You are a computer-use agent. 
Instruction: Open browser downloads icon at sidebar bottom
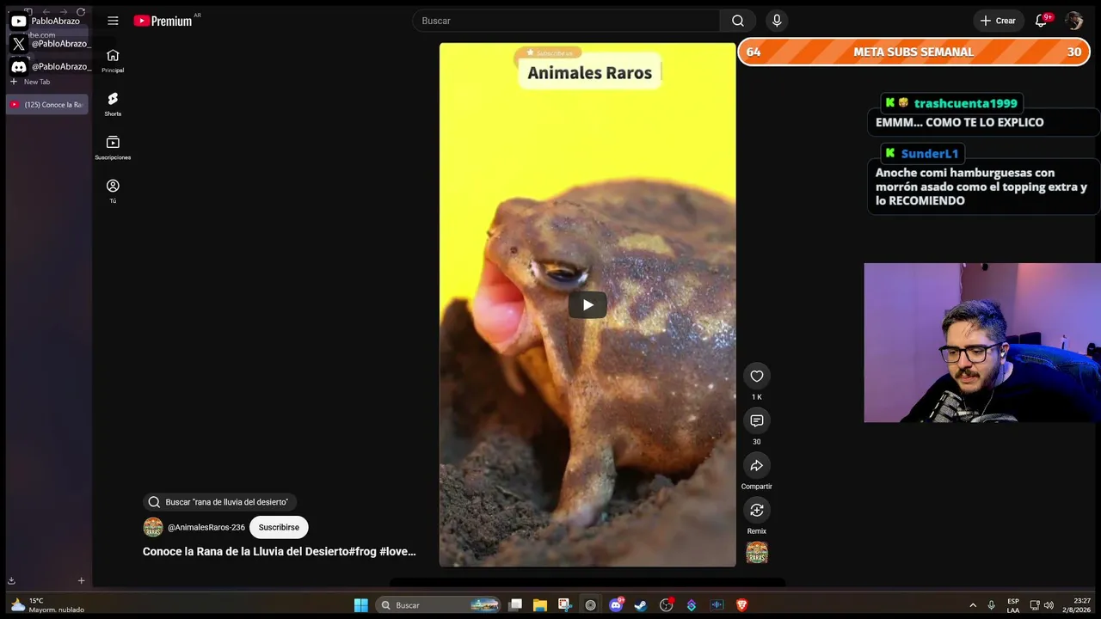(x=11, y=580)
